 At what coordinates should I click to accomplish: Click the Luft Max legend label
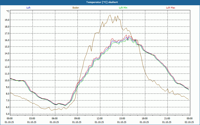[171, 7]
